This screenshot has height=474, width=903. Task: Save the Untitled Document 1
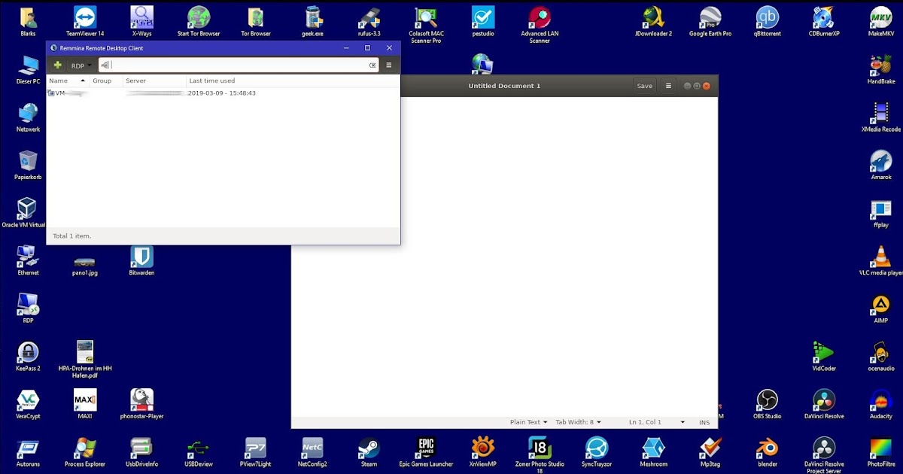644,86
